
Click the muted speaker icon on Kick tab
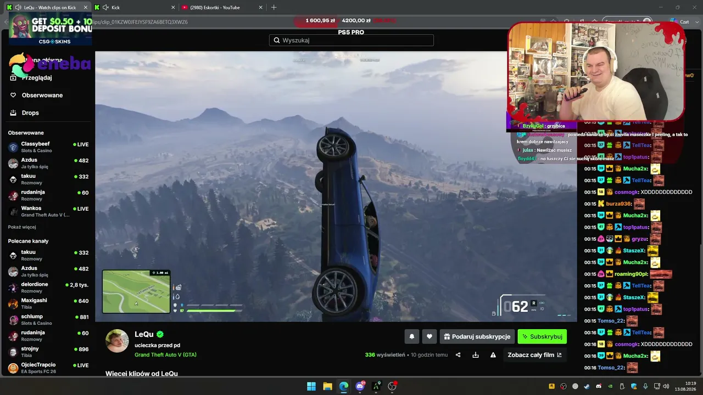pos(105,8)
